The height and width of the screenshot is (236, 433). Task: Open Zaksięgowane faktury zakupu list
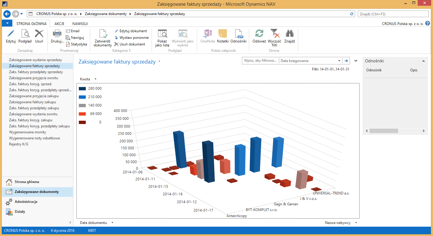(x=32, y=102)
